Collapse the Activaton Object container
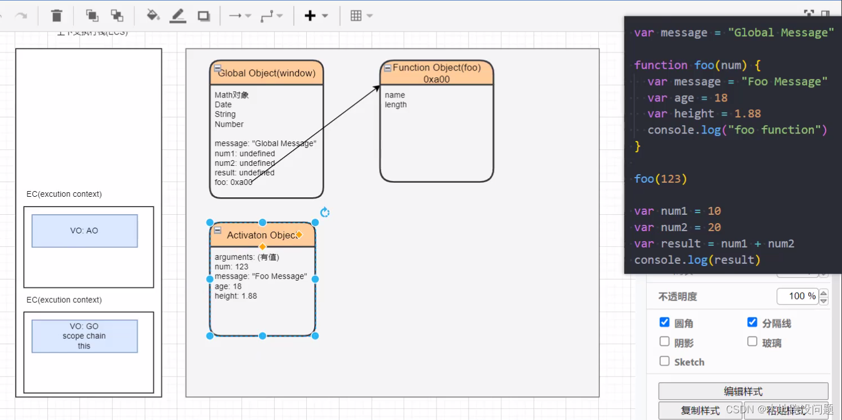The height and width of the screenshot is (420, 842). pyautogui.click(x=218, y=230)
